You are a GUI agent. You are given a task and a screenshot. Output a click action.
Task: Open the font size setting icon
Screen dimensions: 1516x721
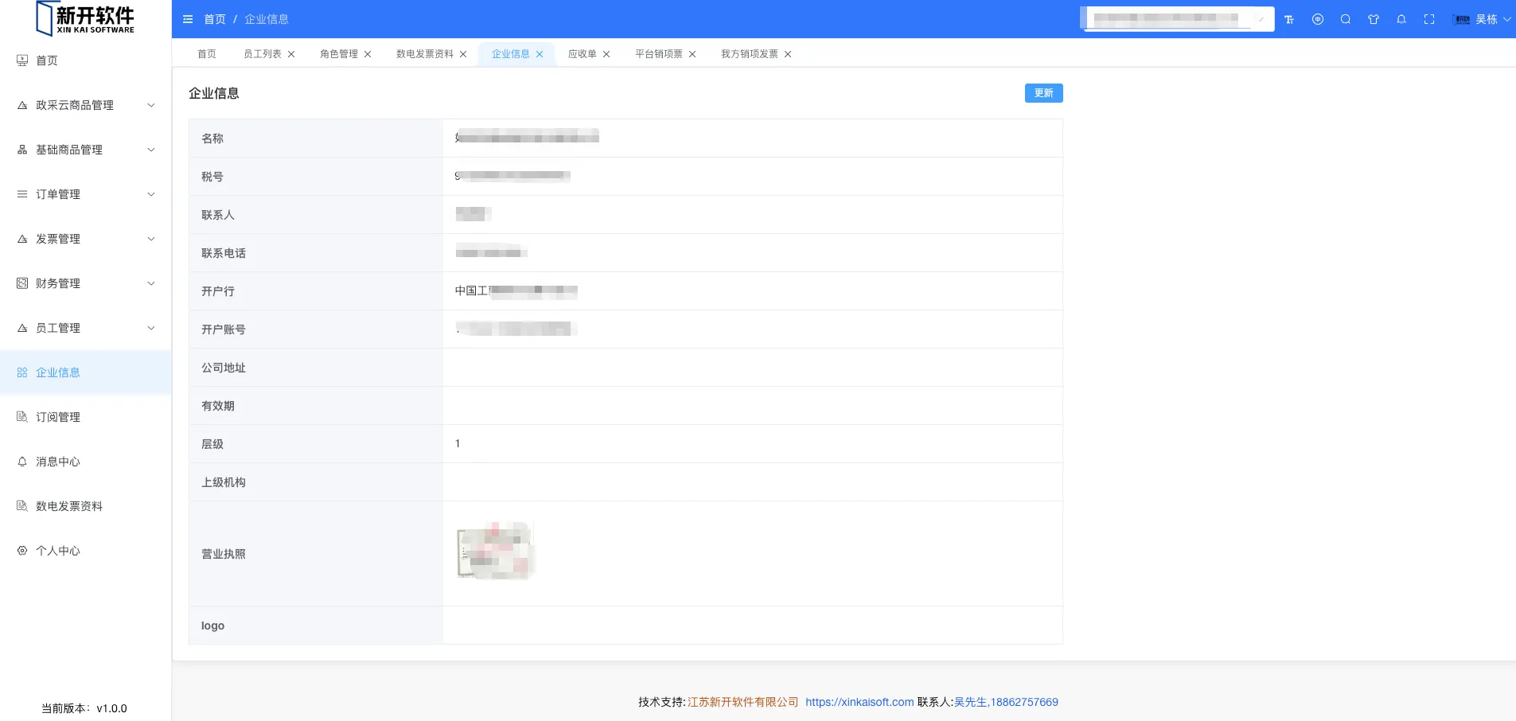point(1289,19)
